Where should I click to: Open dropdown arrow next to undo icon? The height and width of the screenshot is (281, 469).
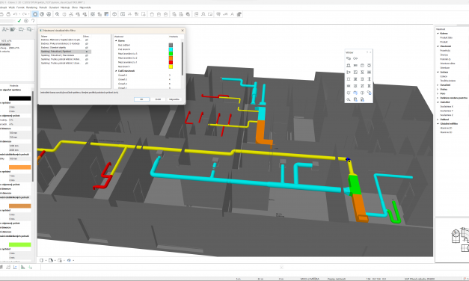[19, 14]
